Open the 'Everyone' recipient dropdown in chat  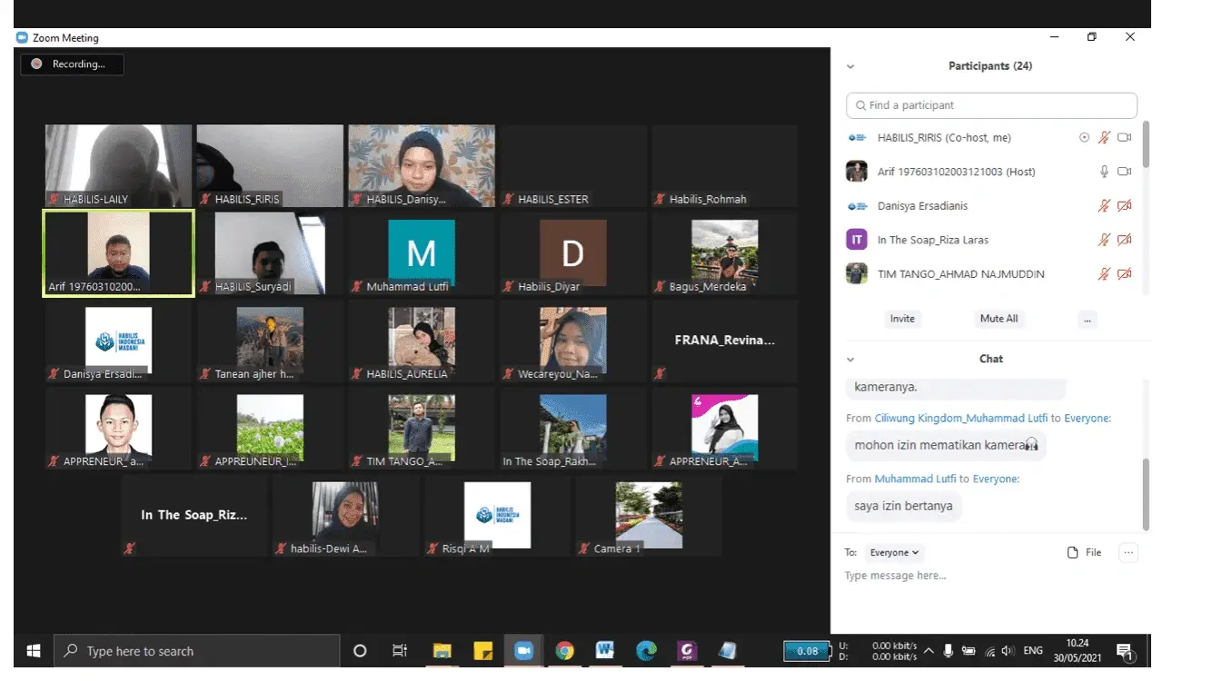pyautogui.click(x=894, y=552)
